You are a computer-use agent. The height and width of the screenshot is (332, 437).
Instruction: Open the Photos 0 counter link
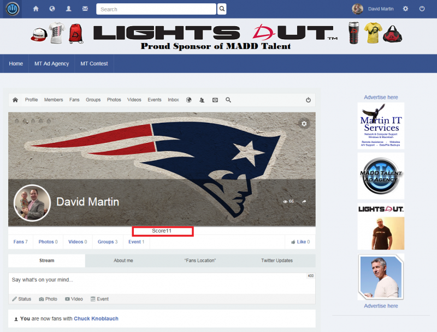pos(48,242)
